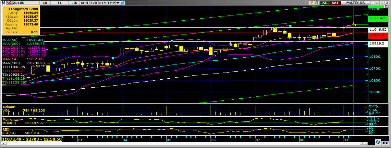
Task: Select the SYM toolbar item
Action: [x=103, y=3]
